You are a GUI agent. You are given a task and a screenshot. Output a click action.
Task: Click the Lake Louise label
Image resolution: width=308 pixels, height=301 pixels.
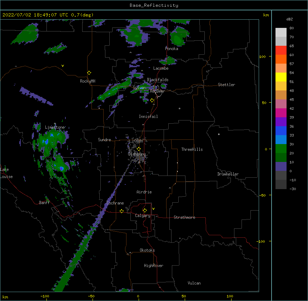tap(6, 173)
